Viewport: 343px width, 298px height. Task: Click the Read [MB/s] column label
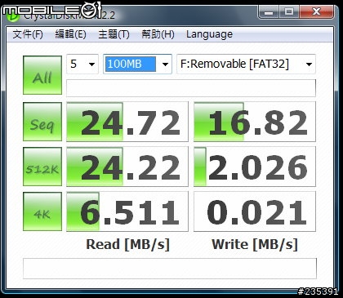(127, 244)
